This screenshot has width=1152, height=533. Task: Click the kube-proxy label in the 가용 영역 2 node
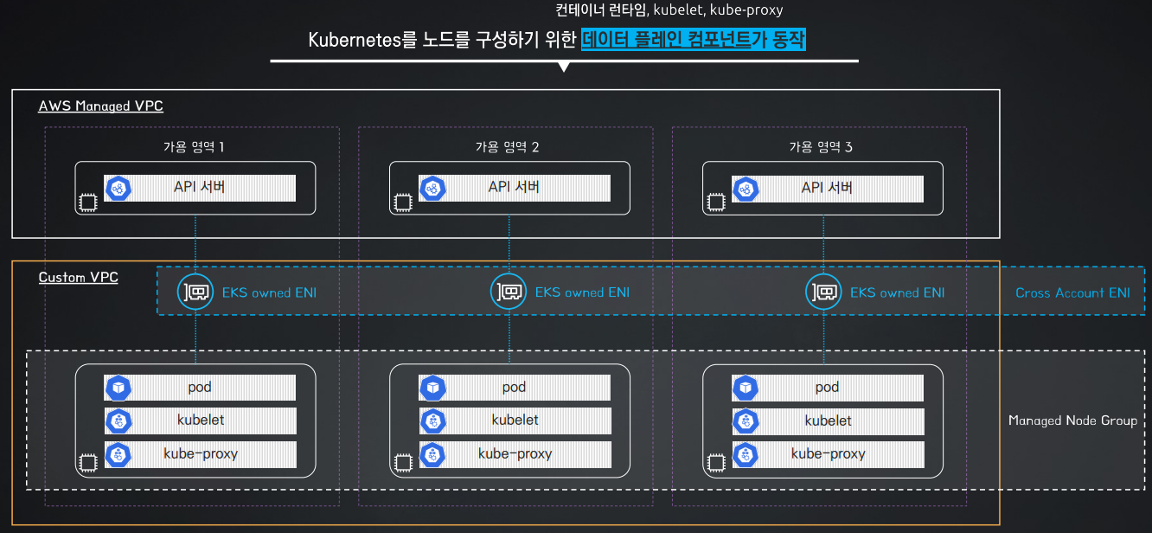point(515,453)
